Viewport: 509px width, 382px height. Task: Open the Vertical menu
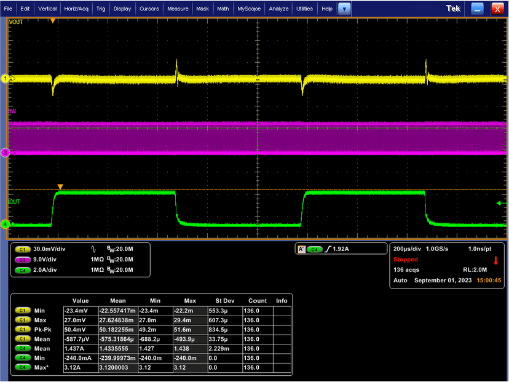(x=47, y=9)
